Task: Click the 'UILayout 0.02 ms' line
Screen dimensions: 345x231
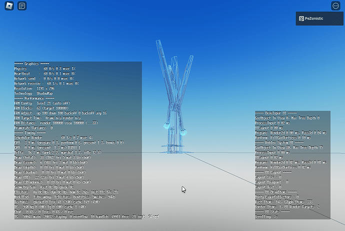Action: coord(269,157)
